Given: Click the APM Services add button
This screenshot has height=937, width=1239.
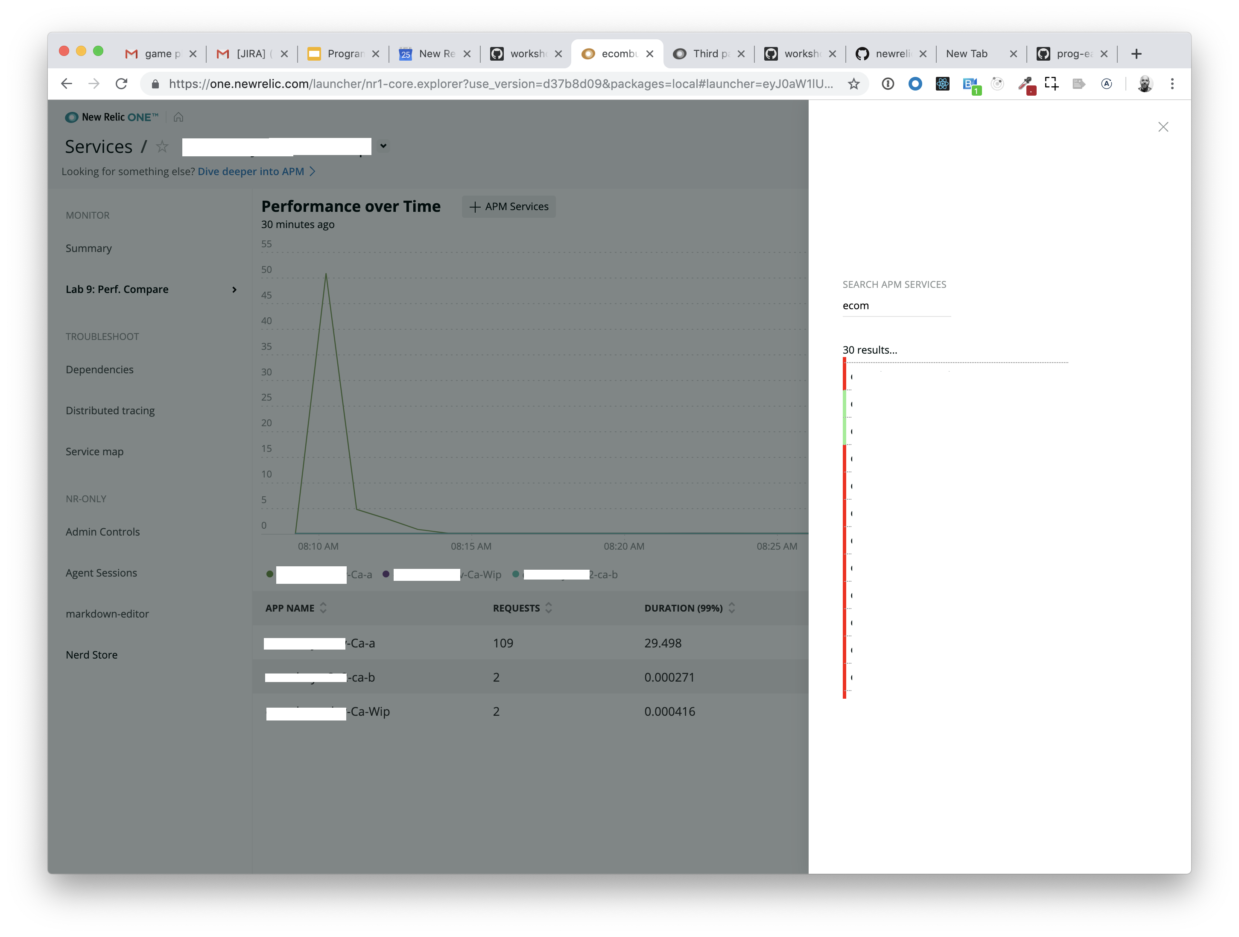Looking at the screenshot, I should coord(508,207).
